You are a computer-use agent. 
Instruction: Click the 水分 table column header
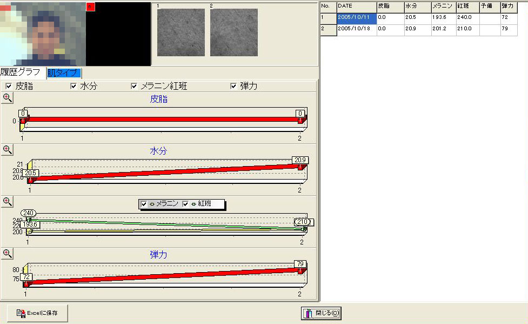418,7
